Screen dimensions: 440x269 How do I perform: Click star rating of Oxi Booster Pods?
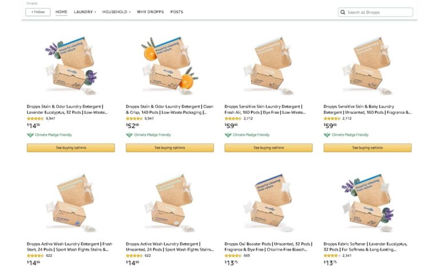pyautogui.click(x=233, y=256)
